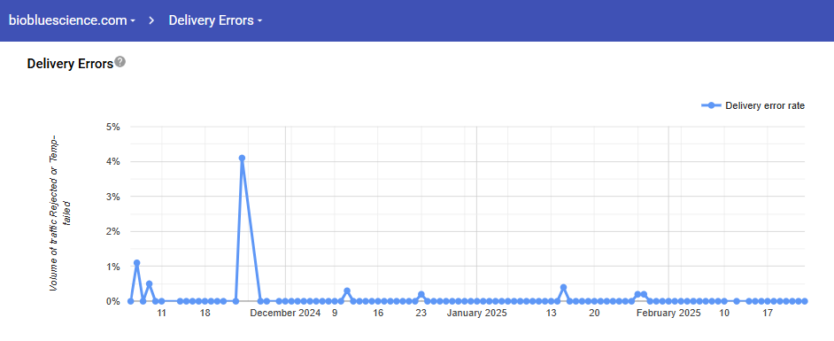This screenshot has width=834, height=341.
Task: Click the data point above the 23 label
Action: click(x=421, y=294)
